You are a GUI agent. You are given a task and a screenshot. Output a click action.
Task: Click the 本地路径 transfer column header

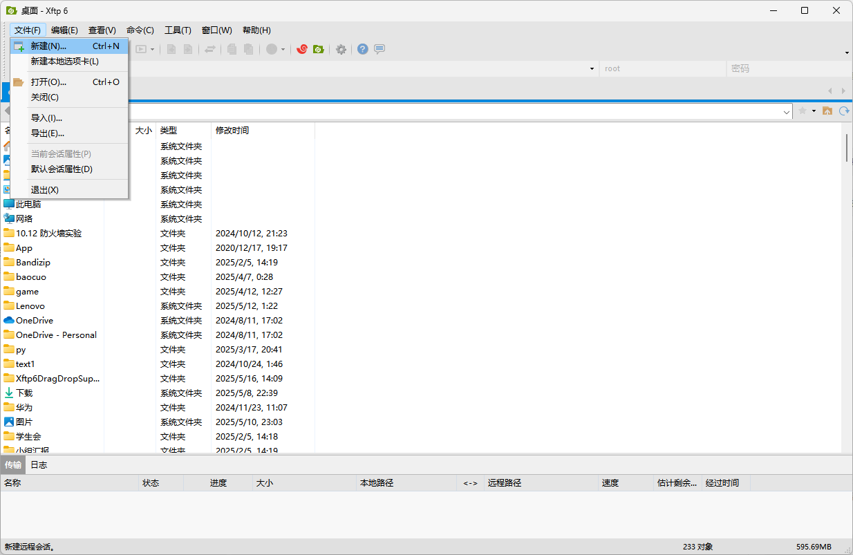406,483
